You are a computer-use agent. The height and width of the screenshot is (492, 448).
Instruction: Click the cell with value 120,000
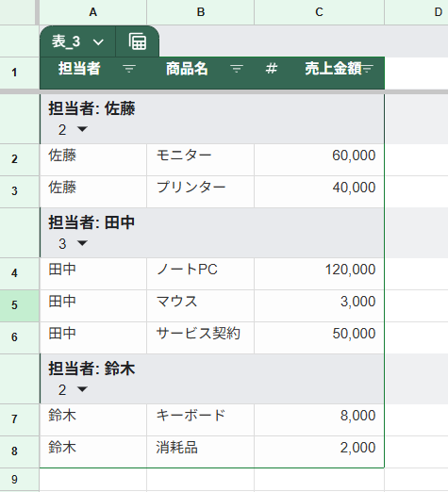(319, 273)
